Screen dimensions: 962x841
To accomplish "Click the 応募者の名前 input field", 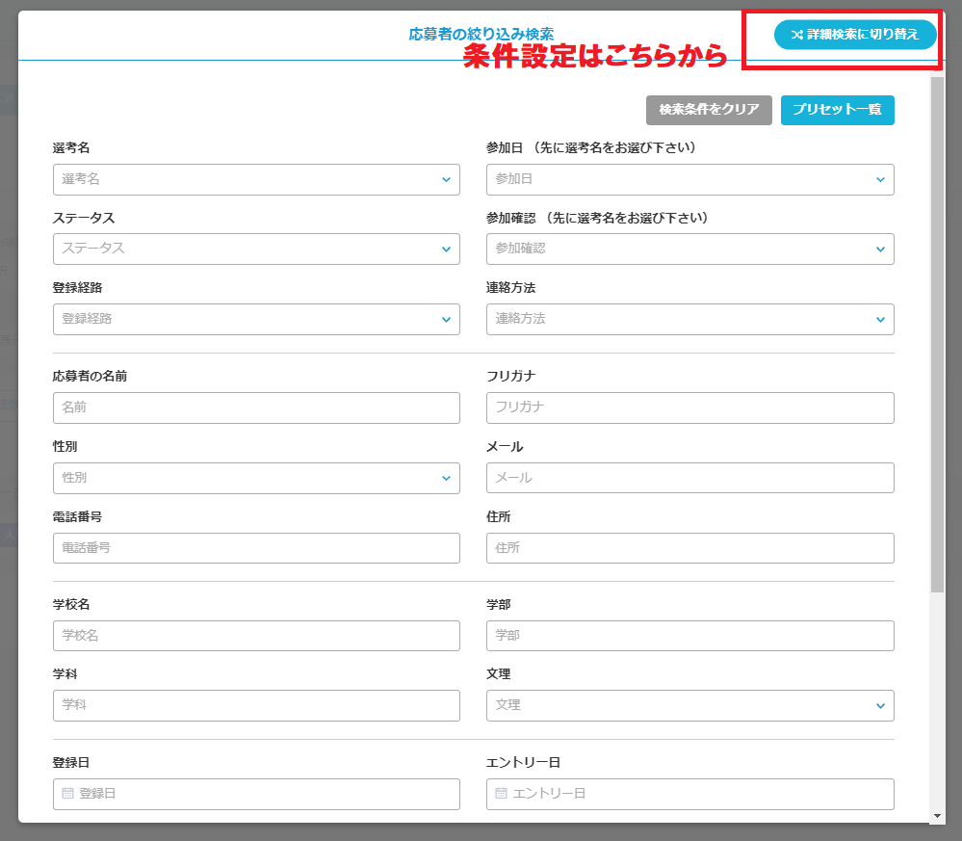I will coord(256,407).
